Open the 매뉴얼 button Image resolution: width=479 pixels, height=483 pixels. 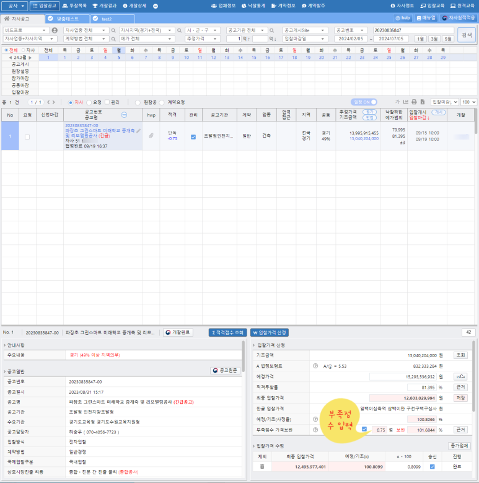pyautogui.click(x=426, y=18)
